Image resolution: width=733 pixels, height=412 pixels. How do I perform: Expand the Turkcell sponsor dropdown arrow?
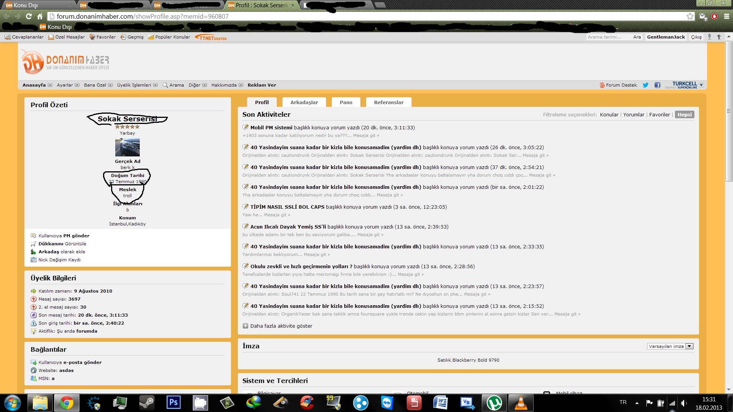pyautogui.click(x=701, y=85)
